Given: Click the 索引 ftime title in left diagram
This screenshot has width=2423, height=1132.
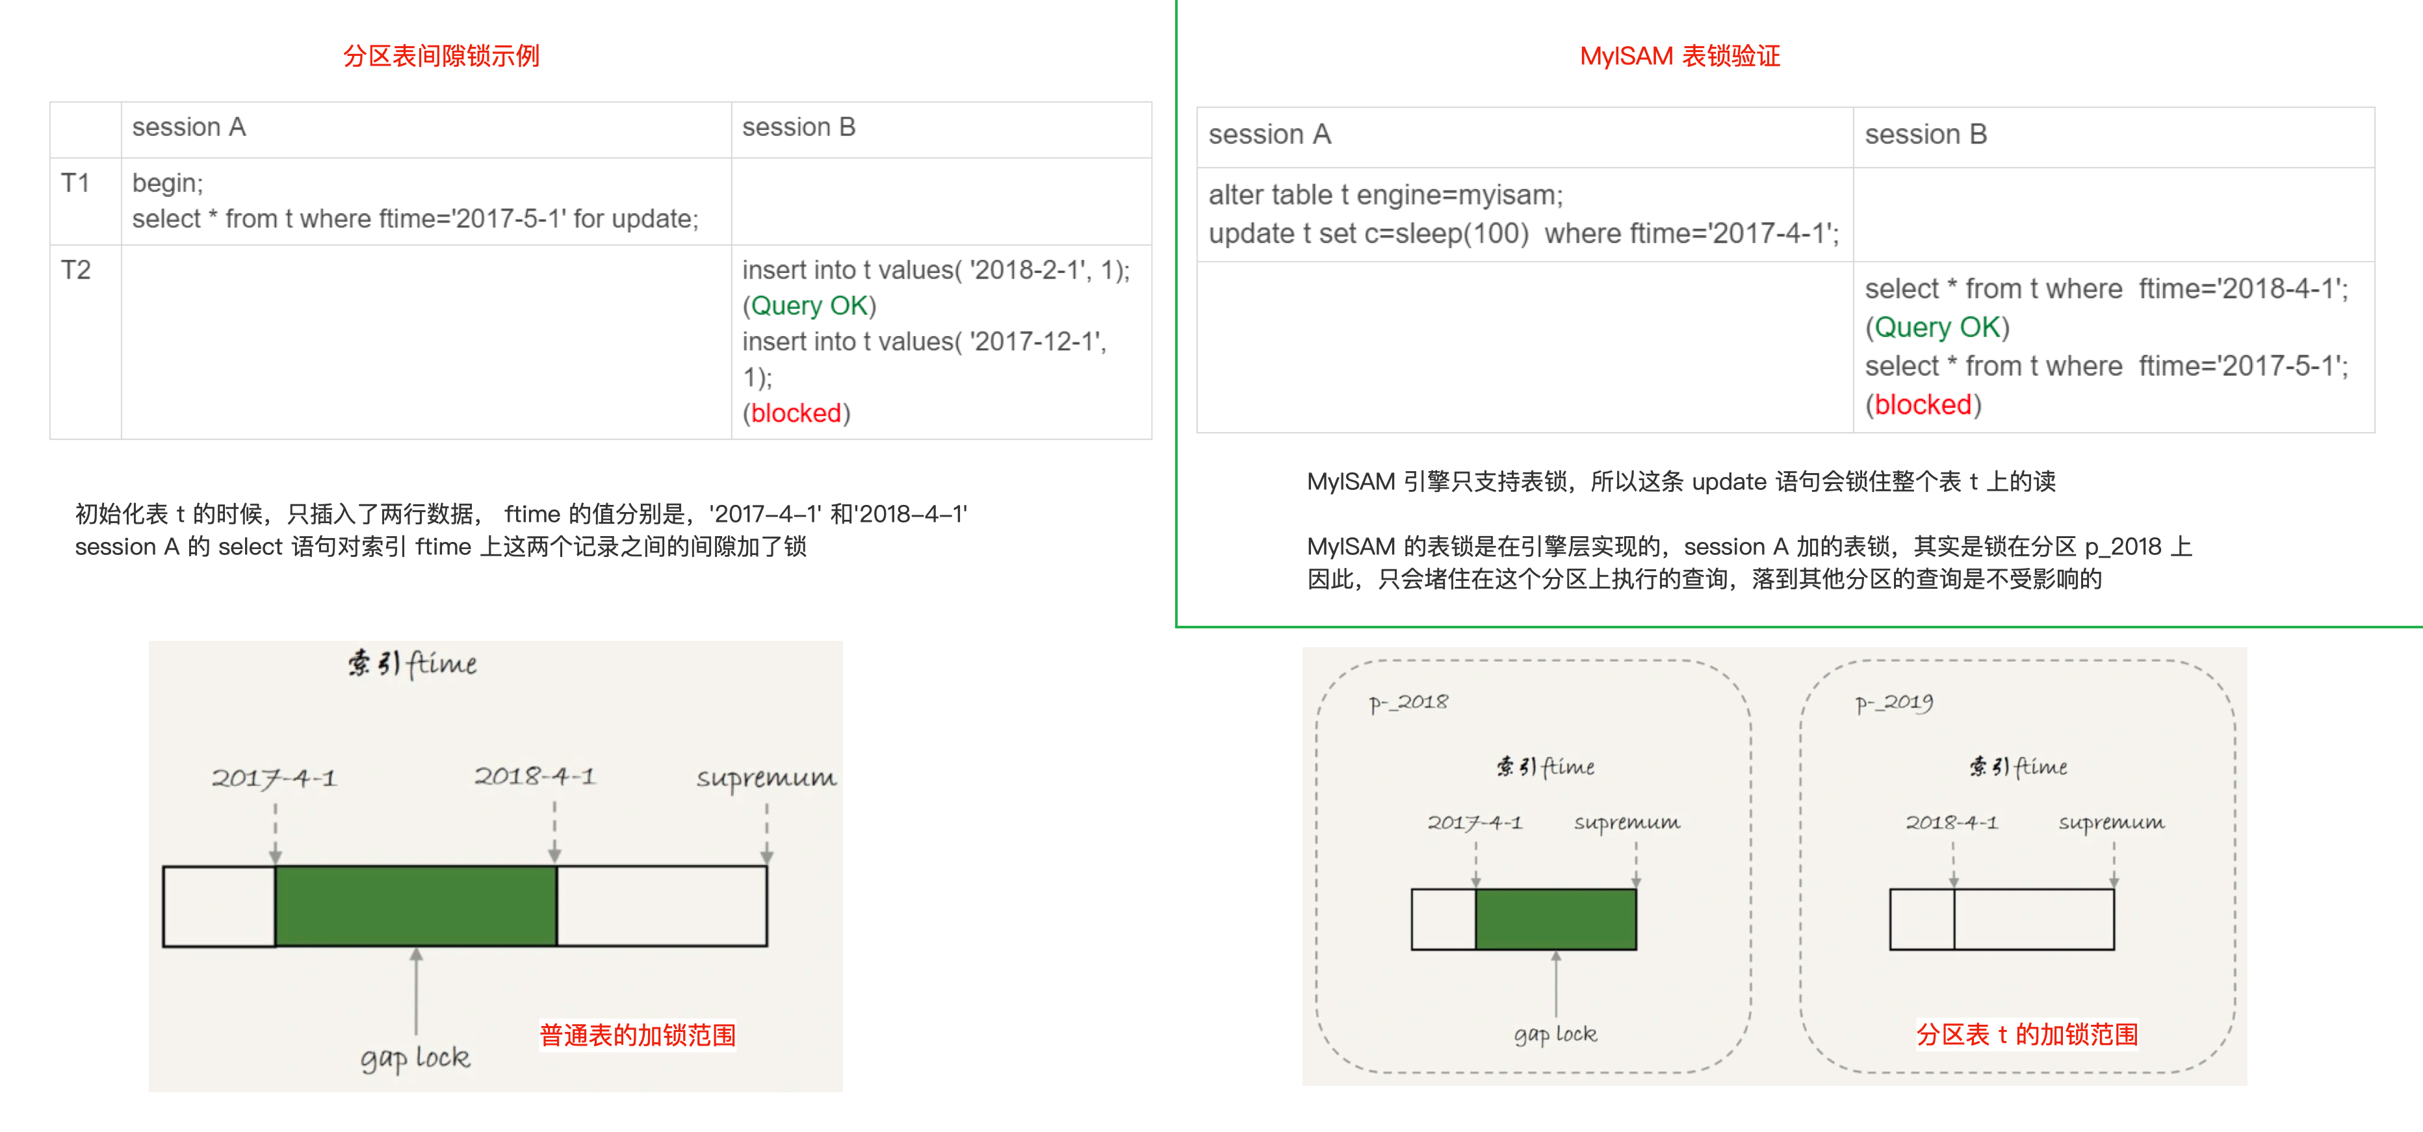Looking at the screenshot, I should [x=412, y=663].
